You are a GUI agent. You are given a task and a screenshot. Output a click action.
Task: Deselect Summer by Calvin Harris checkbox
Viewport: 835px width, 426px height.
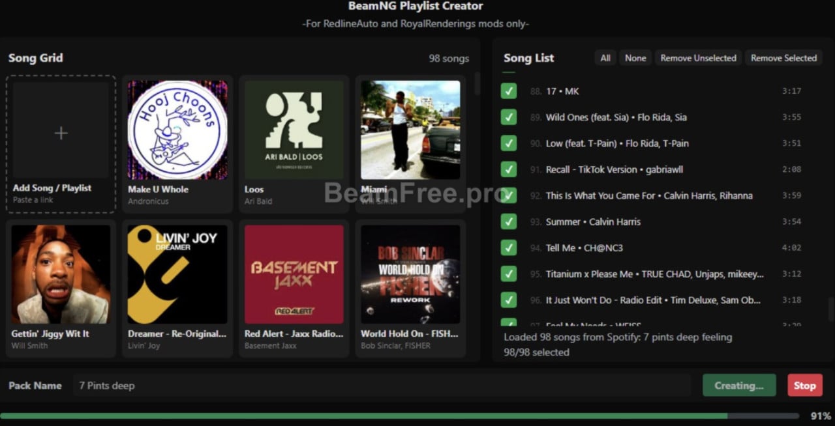509,221
